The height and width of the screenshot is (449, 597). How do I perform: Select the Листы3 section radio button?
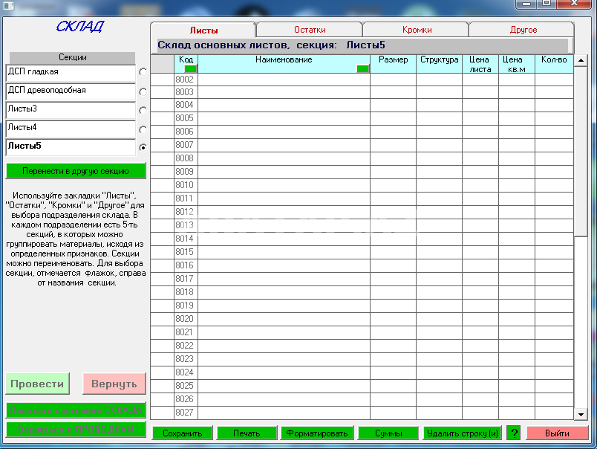pyautogui.click(x=143, y=110)
